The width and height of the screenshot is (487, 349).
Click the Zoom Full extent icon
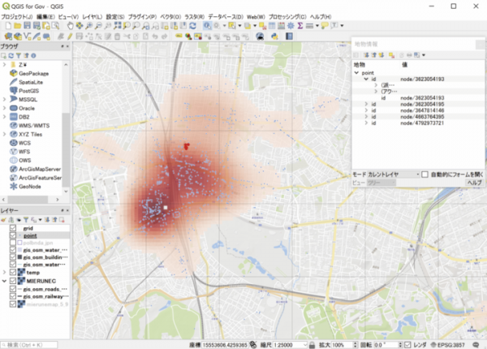pos(117,26)
